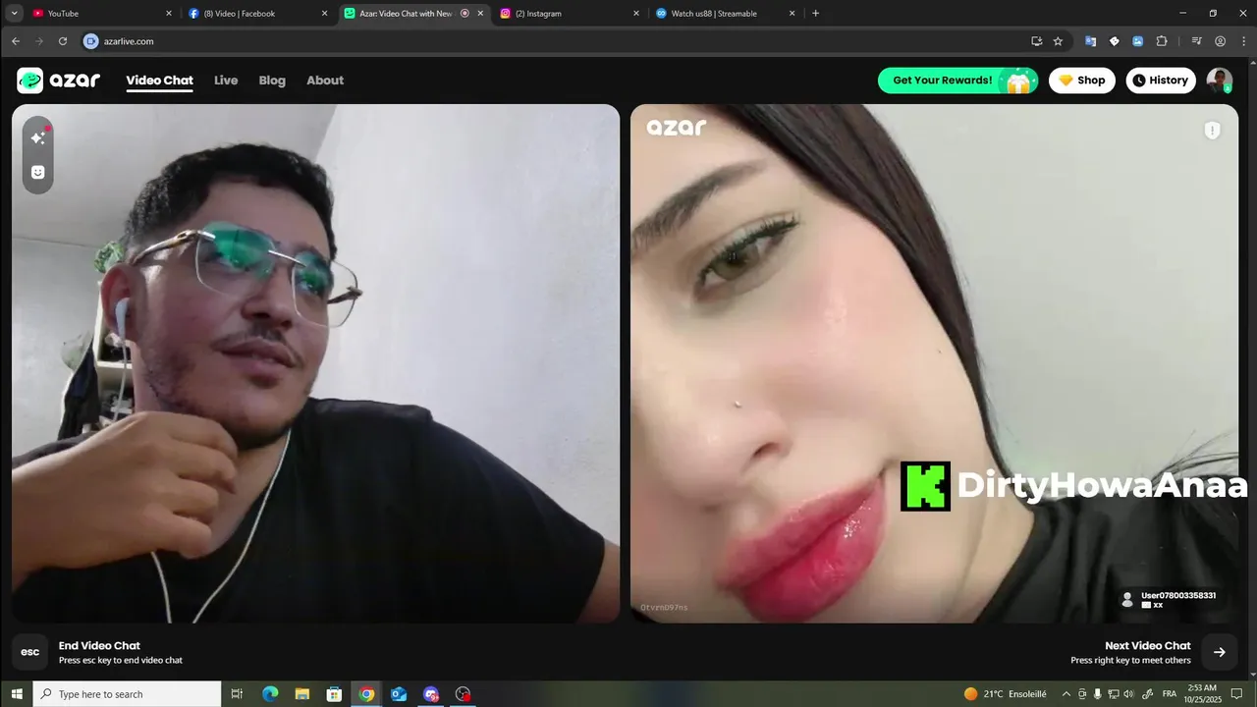
Task: Open the Windows Start menu
Action: [16, 693]
